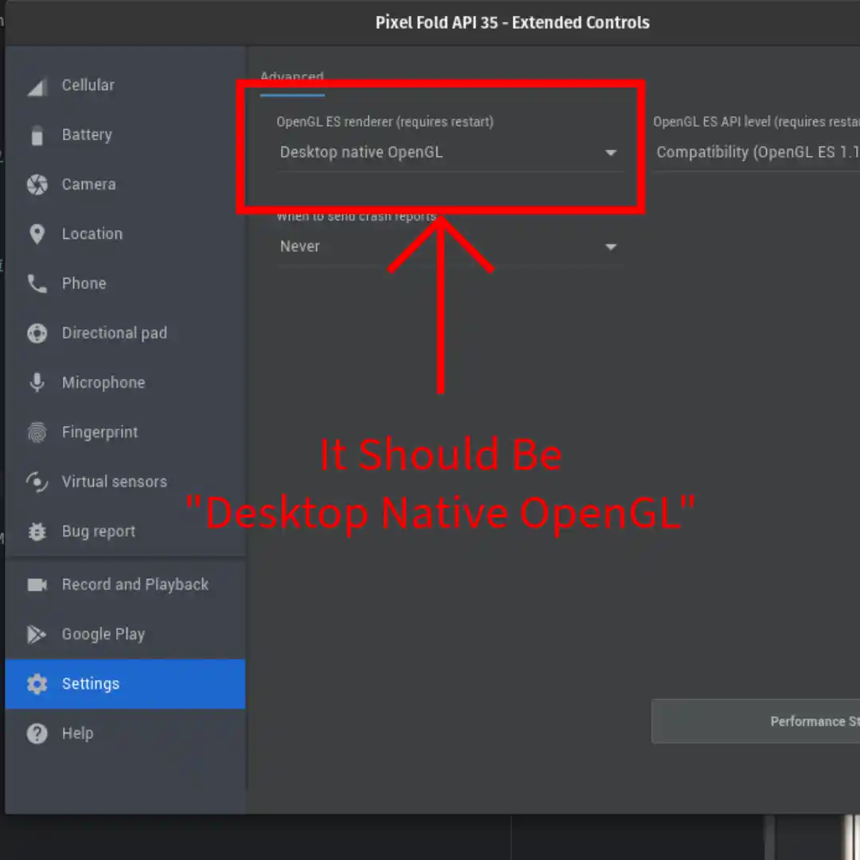Screen dimensions: 860x860
Task: Open Record and Playback page
Action: [125, 584]
